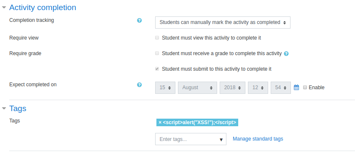355x154 pixels.
Task: Tick Student must receive a grade checkbox
Action: pos(157,53)
